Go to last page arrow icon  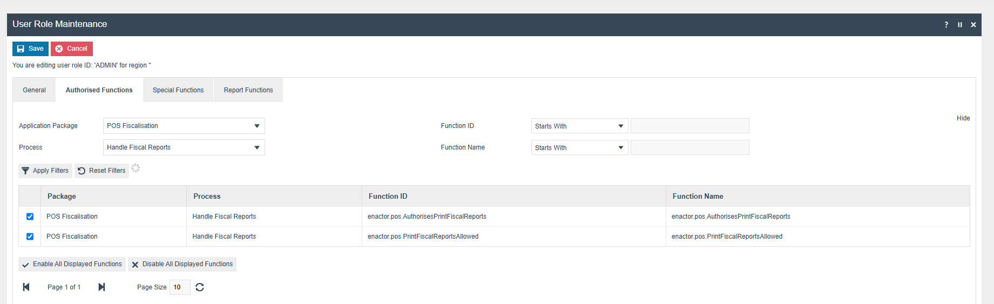tap(102, 287)
